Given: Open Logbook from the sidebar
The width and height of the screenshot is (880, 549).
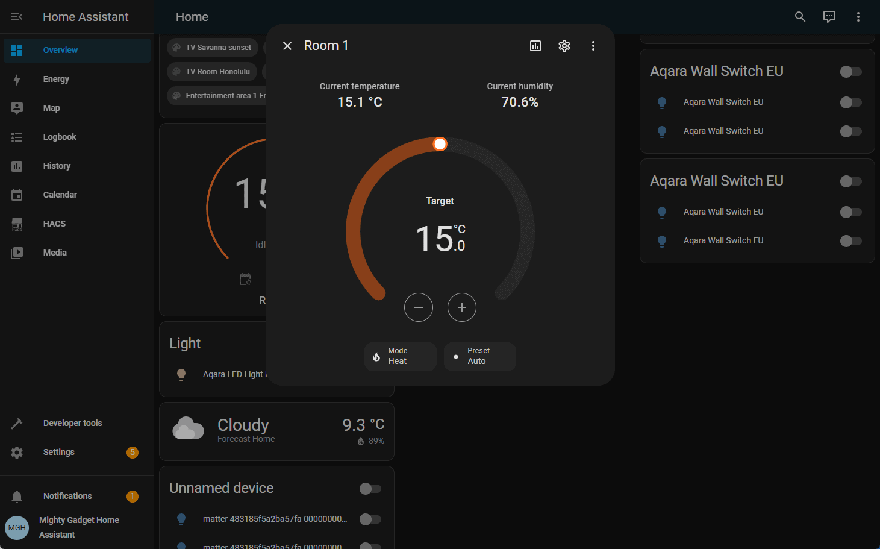Looking at the screenshot, I should pyautogui.click(x=60, y=137).
